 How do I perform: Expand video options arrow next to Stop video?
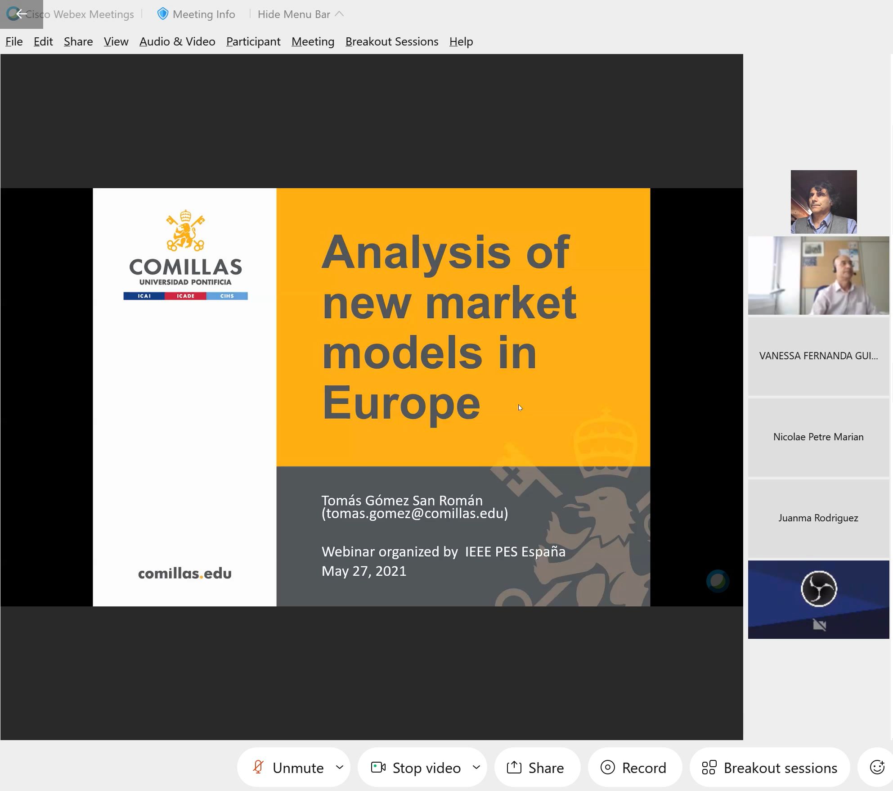click(476, 767)
